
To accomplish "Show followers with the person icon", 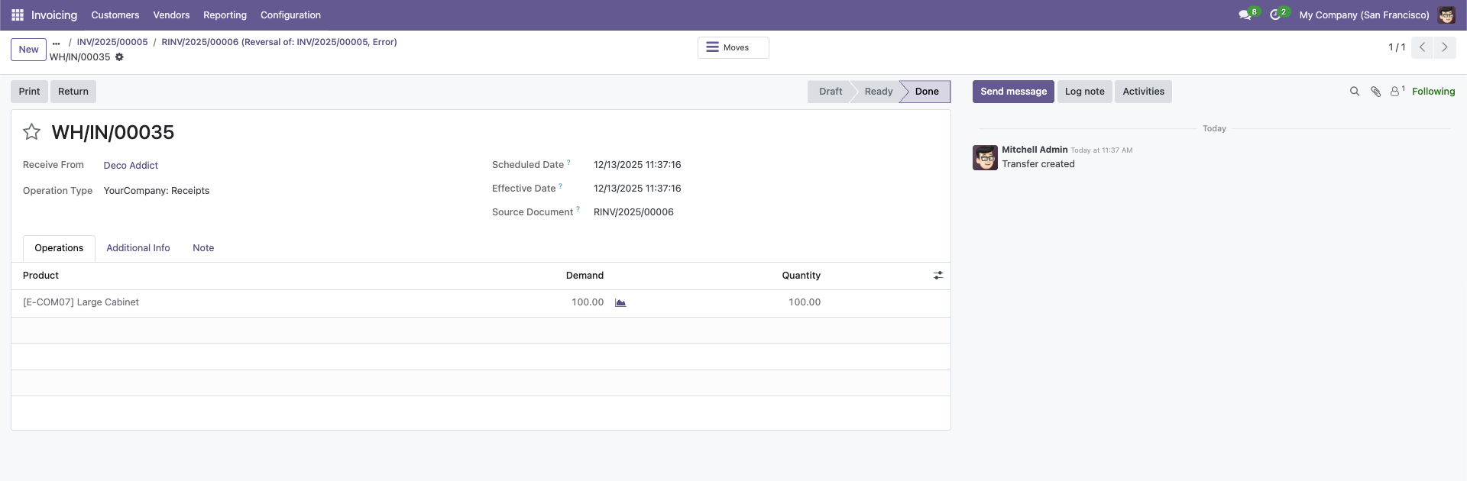I will click(x=1397, y=92).
